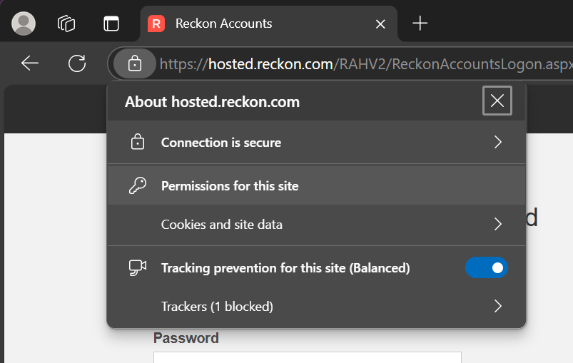573x363 pixels.
Task: Open the workspaces icon
Action: click(x=66, y=24)
